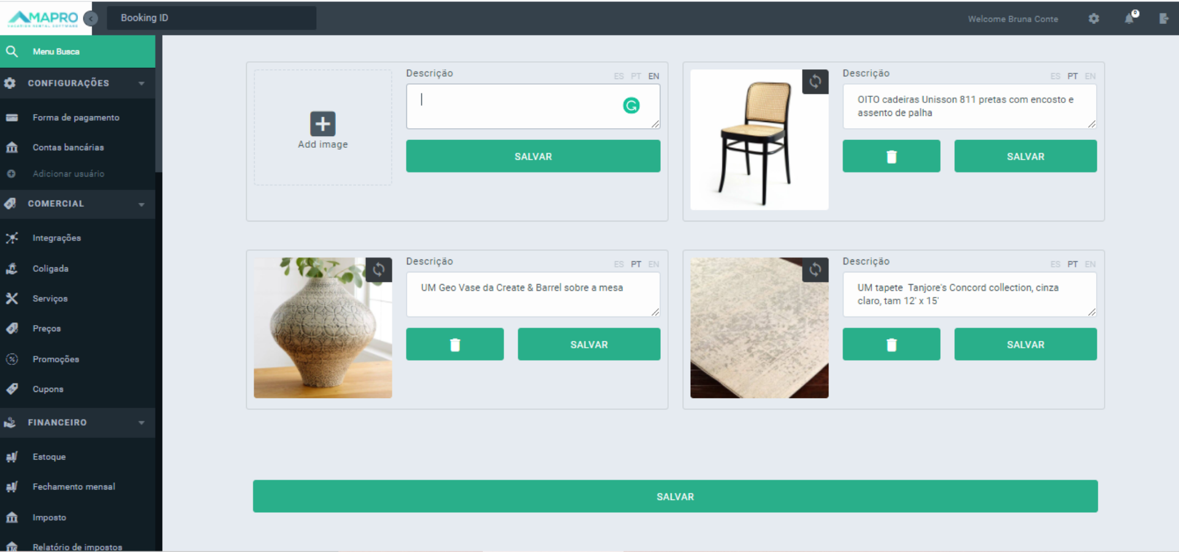The image size is (1179, 552).
Task: Delete the chair item with trash button
Action: (891, 156)
